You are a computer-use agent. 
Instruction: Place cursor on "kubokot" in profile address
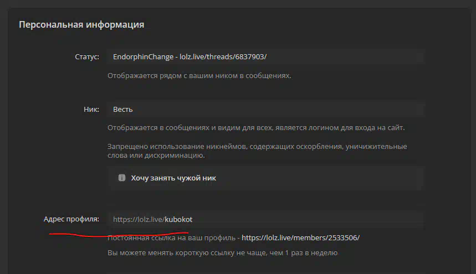click(178, 220)
